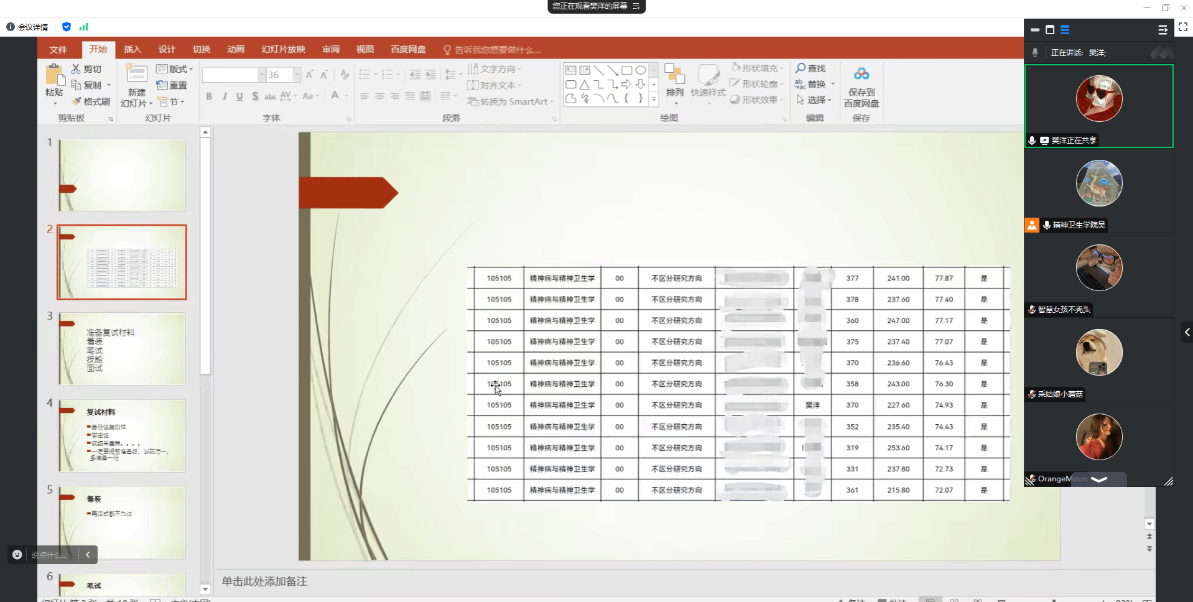Click the Format Painter (格式刷) icon

pos(77,101)
